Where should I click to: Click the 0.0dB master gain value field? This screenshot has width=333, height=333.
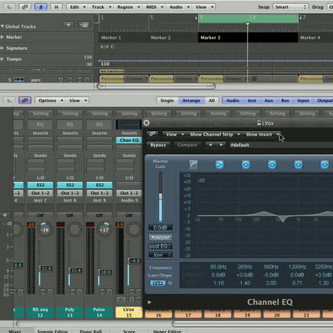(x=161, y=228)
